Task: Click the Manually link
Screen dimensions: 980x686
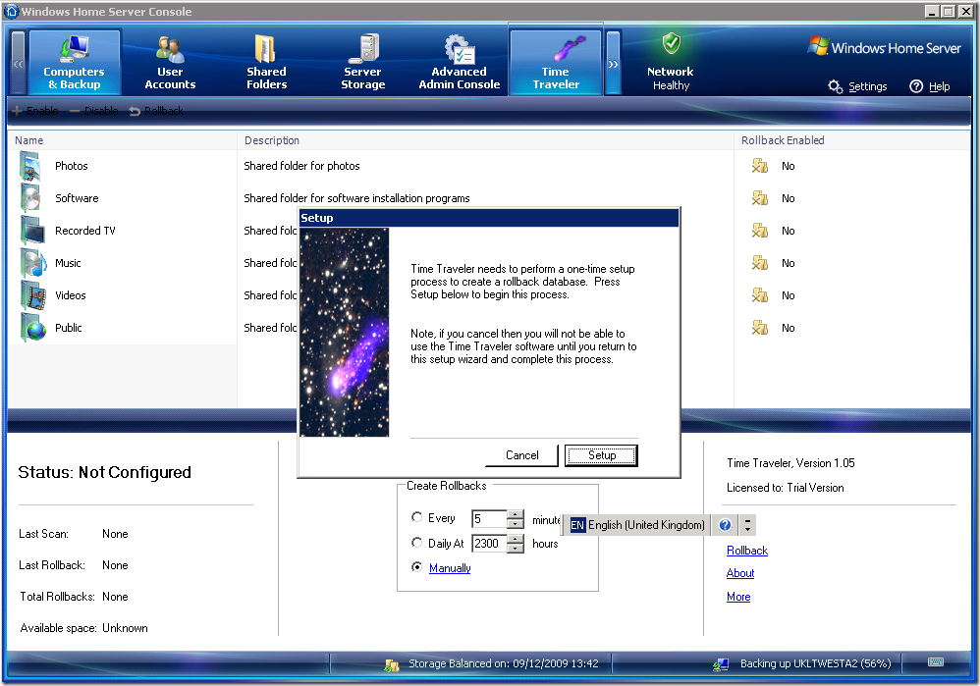Action: 450,568
